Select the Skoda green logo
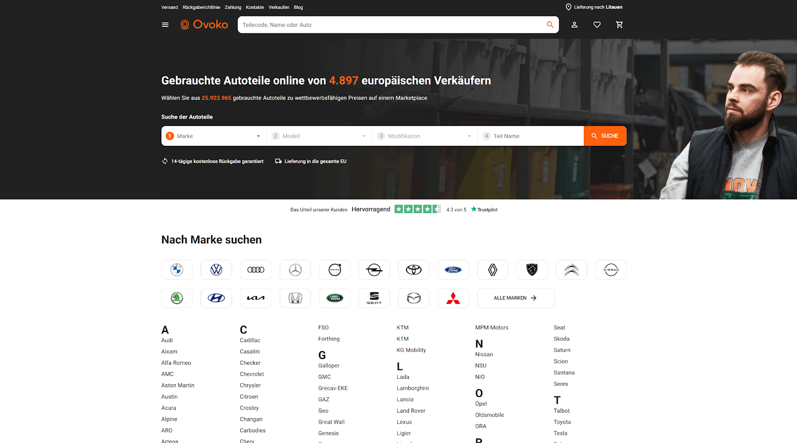The height and width of the screenshot is (443, 797). (x=177, y=298)
